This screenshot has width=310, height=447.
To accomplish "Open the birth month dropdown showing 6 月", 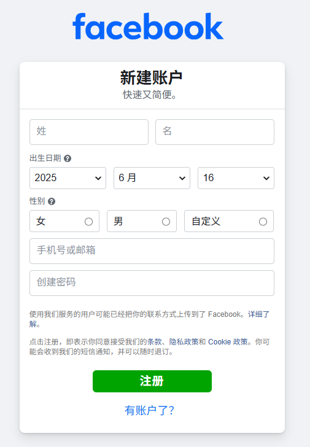I will click(x=152, y=178).
